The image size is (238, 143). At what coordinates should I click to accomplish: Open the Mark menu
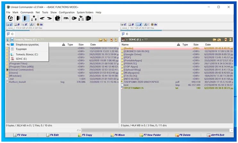(15, 13)
